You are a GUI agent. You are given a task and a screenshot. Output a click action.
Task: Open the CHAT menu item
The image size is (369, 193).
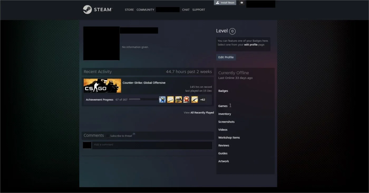pos(186,10)
